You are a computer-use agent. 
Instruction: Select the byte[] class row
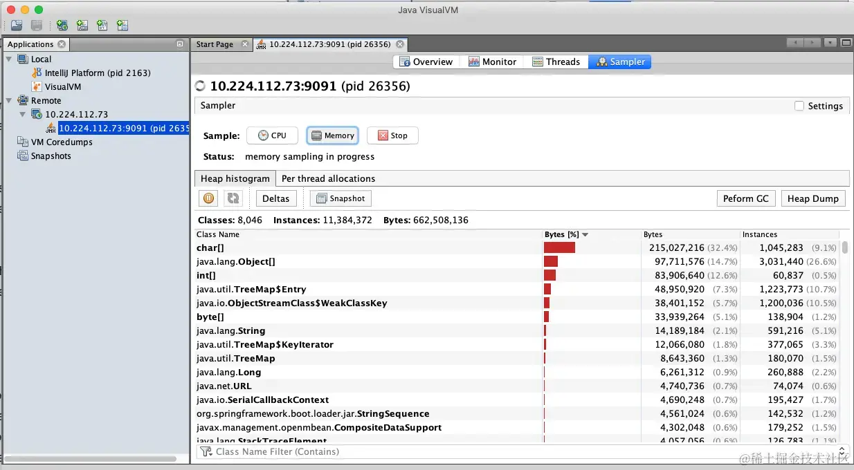[x=518, y=317]
